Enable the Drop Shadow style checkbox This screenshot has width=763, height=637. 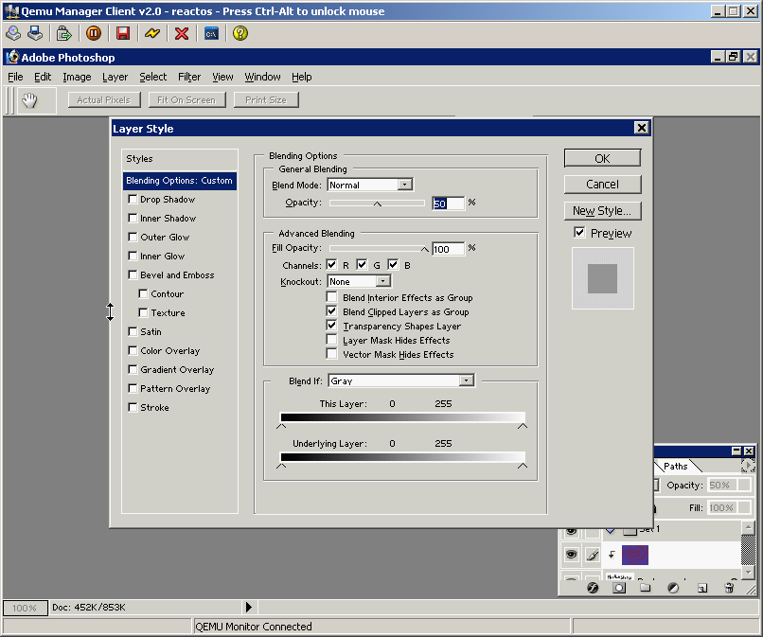pyautogui.click(x=133, y=200)
